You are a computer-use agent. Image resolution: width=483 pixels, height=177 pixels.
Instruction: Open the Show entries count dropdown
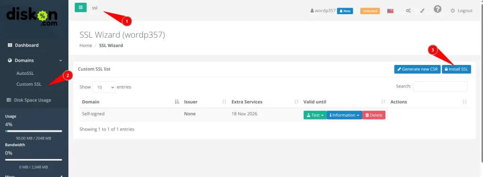click(104, 87)
